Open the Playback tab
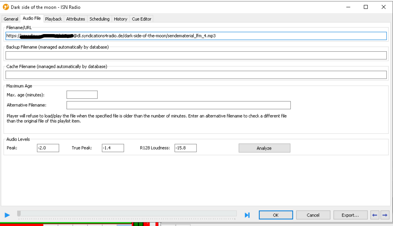The image size is (393, 226). pos(53,19)
